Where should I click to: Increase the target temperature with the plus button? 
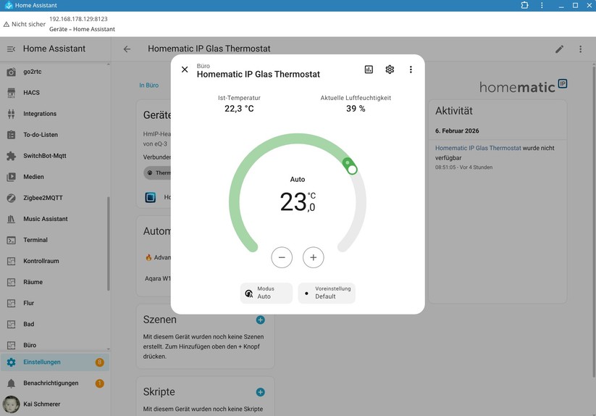tap(313, 257)
